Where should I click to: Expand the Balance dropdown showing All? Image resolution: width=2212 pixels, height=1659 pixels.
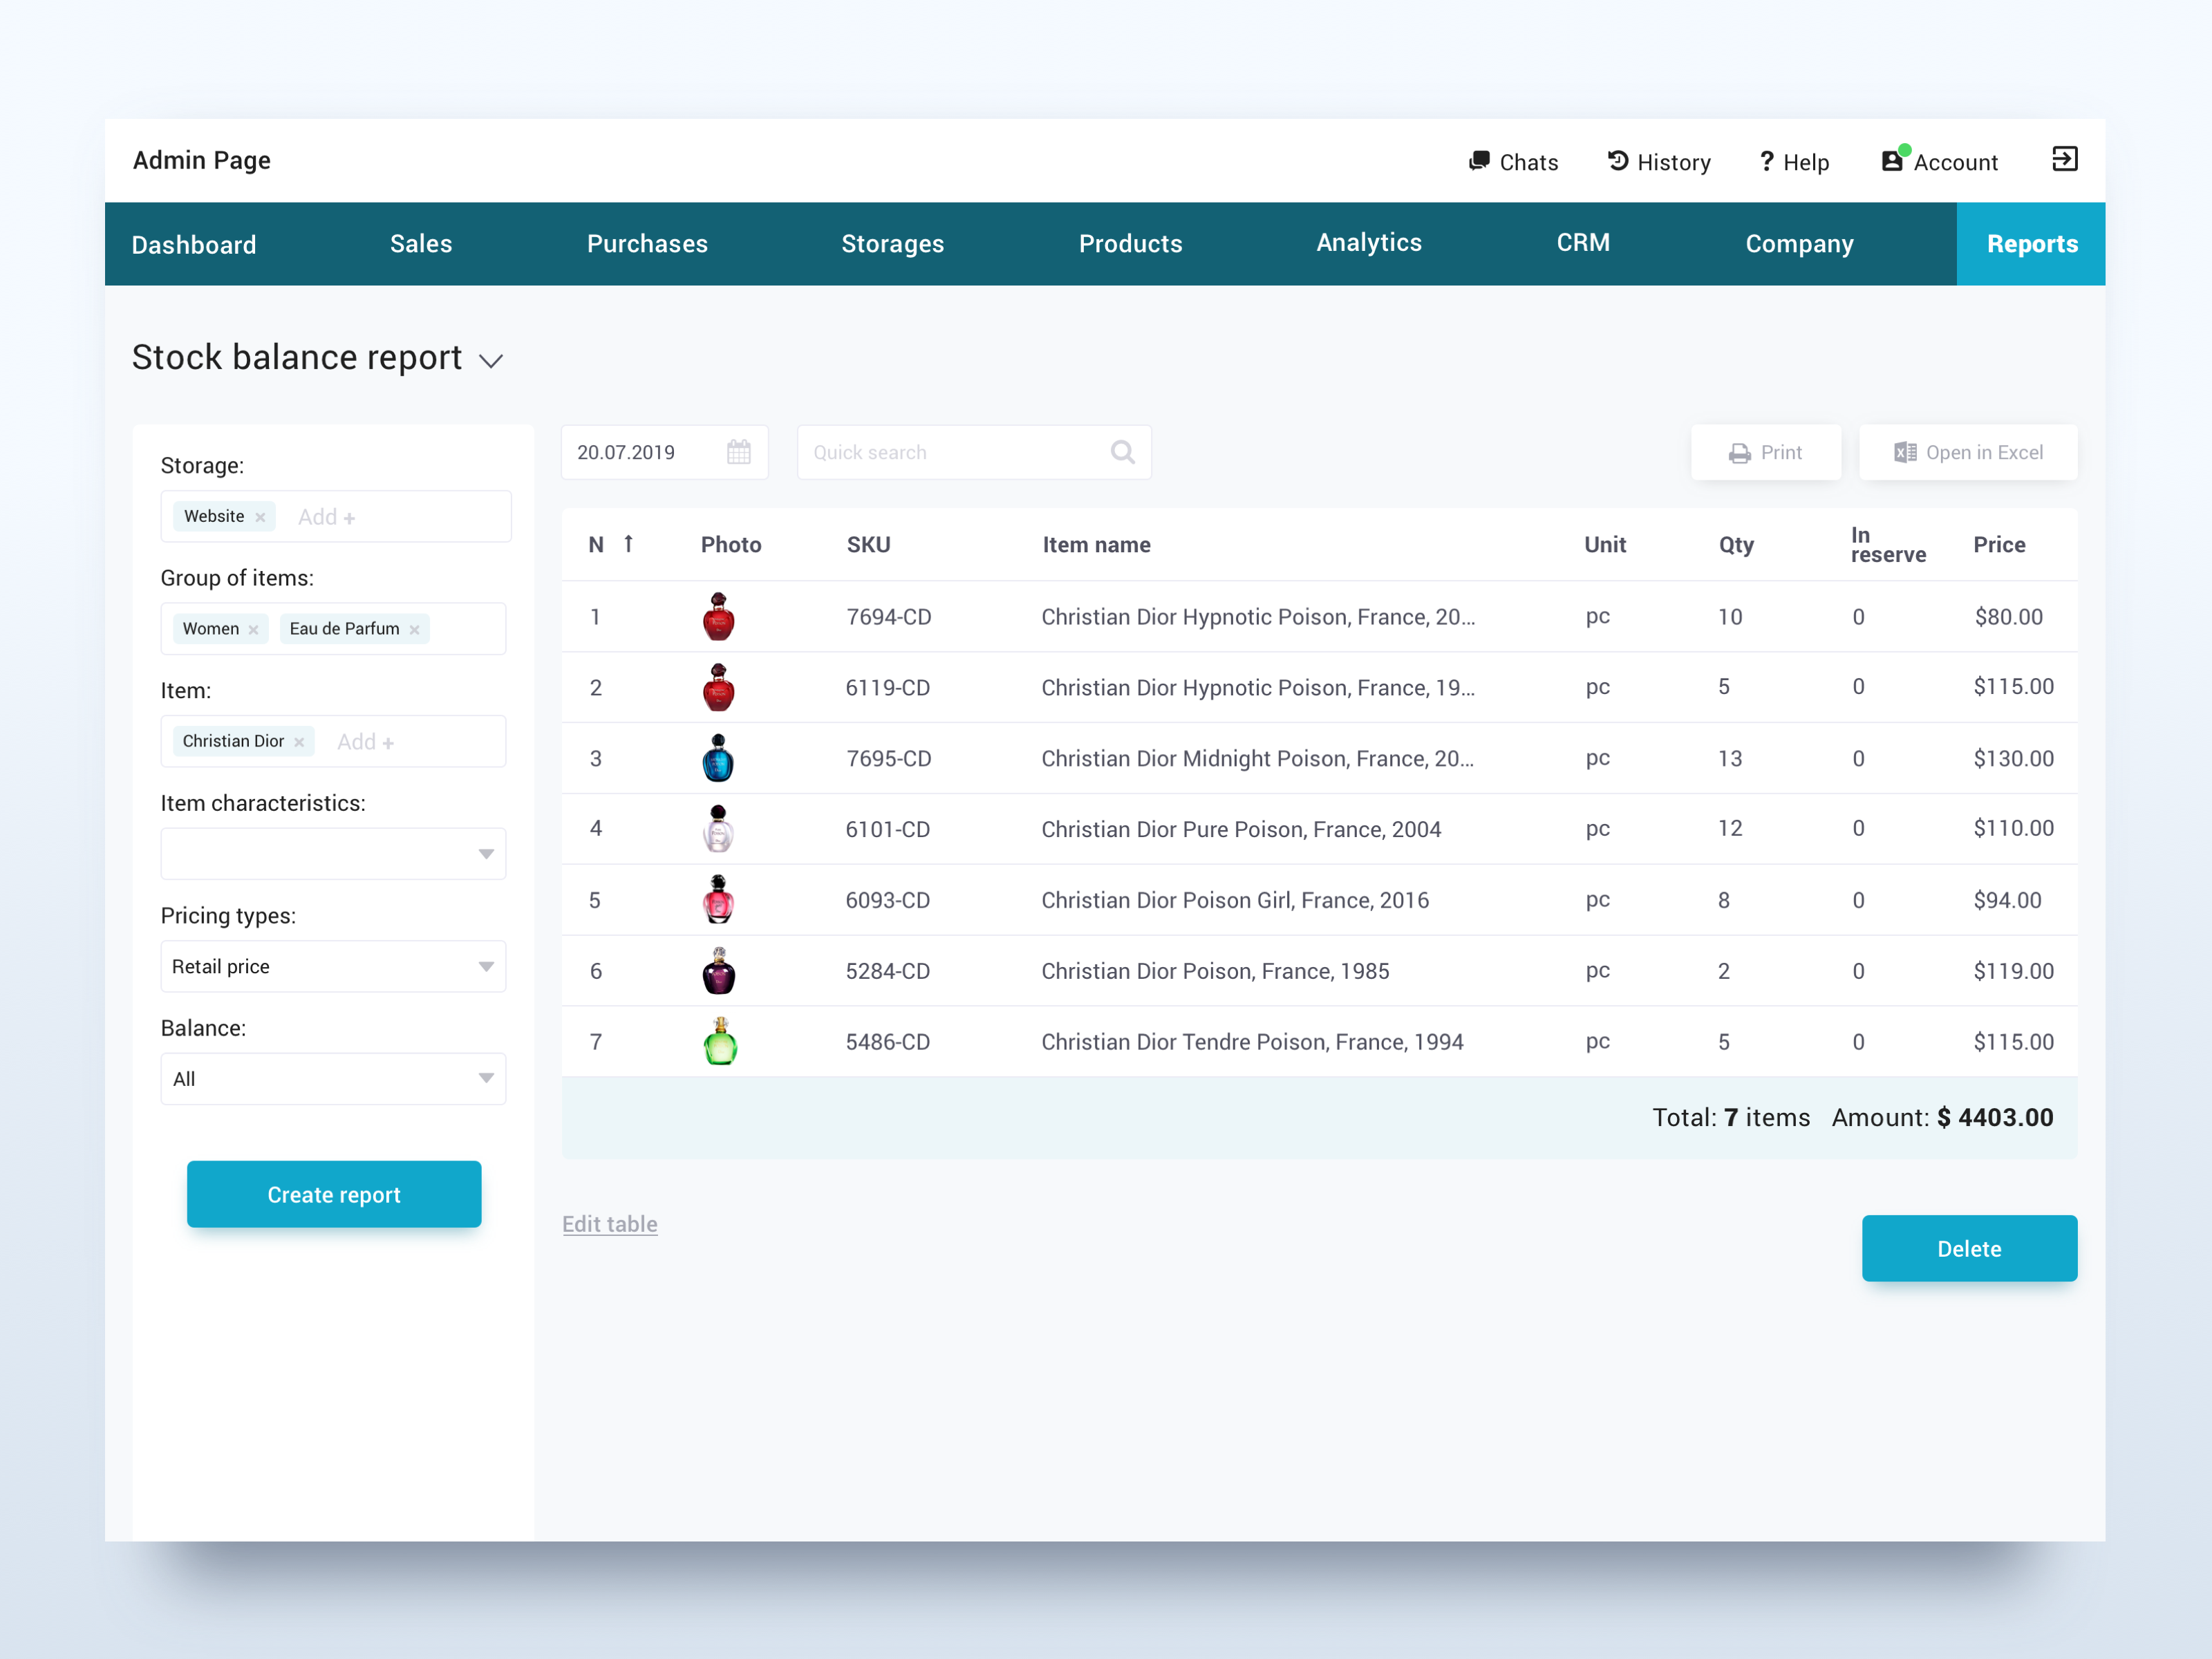(x=487, y=1078)
